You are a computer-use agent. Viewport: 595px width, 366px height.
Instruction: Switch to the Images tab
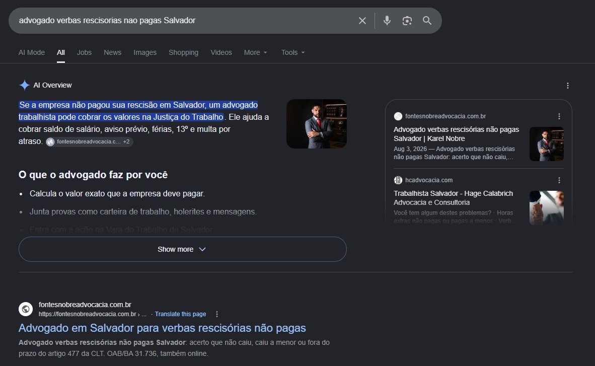(x=145, y=52)
